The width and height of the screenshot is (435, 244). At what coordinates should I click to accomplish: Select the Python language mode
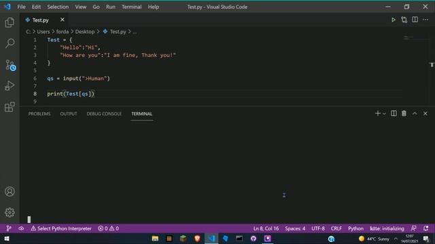click(355, 228)
